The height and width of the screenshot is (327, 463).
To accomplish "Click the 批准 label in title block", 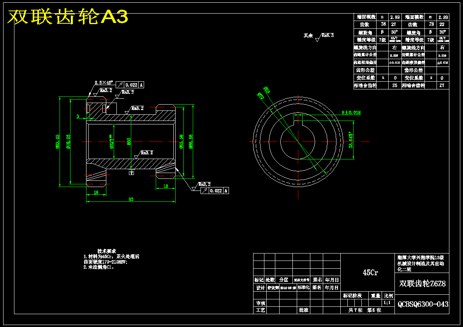I will click(x=304, y=310).
